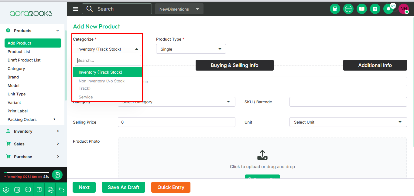Click open-book guide icon in sidebar footer
The image size is (414, 196).
tap(28, 190)
